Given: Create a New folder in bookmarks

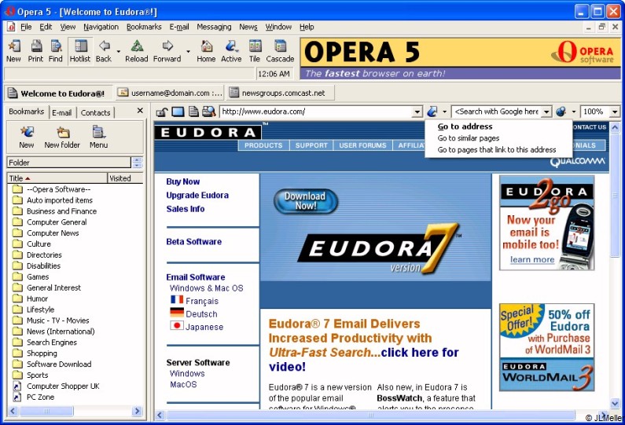Looking at the screenshot, I should 62,137.
